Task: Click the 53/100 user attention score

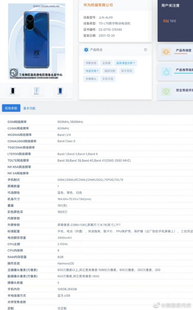Action: click(x=170, y=21)
